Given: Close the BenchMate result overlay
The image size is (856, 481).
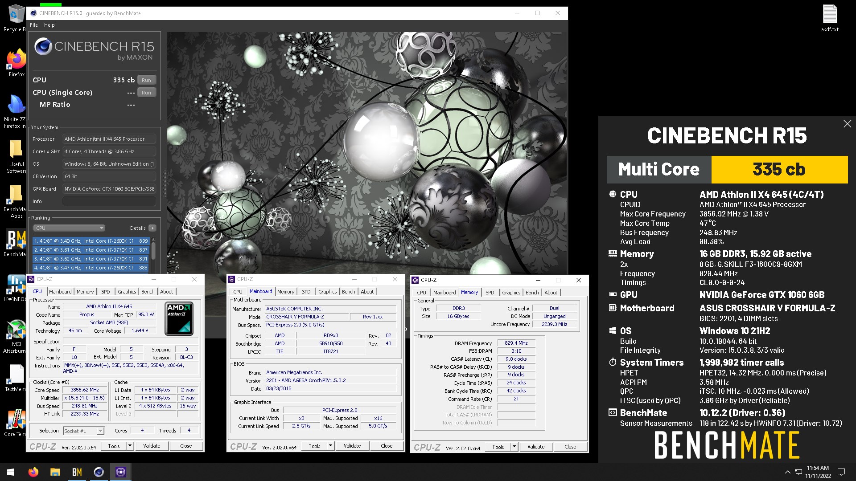Looking at the screenshot, I should tap(847, 124).
